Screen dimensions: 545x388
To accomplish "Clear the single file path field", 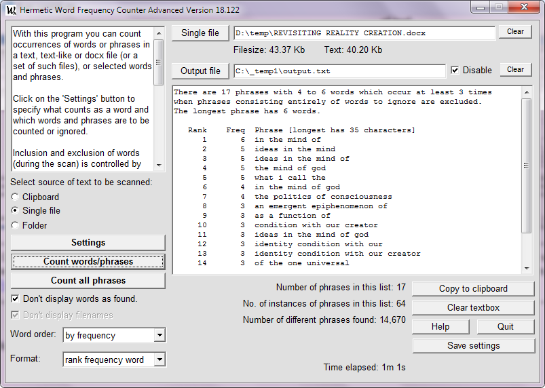I will pyautogui.click(x=515, y=32).
